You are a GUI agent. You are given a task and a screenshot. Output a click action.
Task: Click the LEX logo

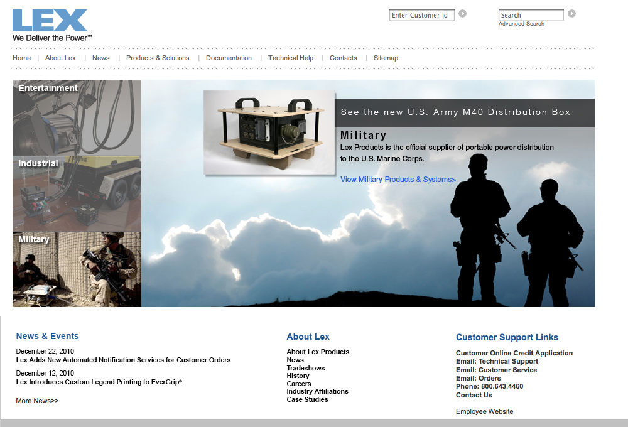tap(50, 21)
